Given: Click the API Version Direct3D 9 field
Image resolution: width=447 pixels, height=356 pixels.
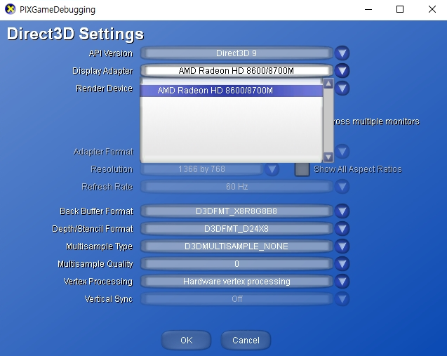Looking at the screenshot, I should click(x=236, y=53).
